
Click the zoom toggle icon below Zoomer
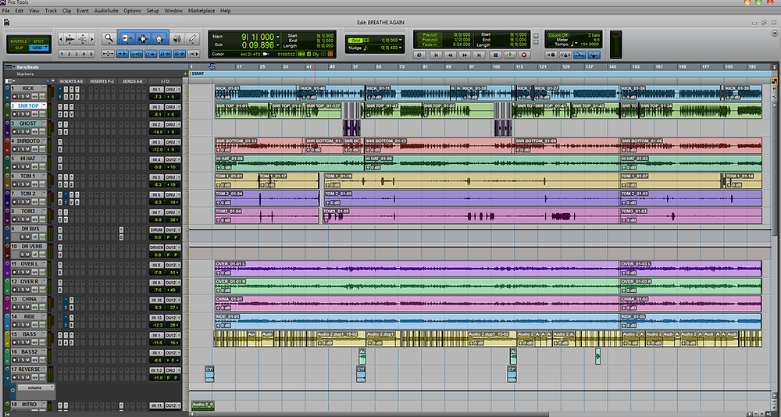(x=108, y=54)
